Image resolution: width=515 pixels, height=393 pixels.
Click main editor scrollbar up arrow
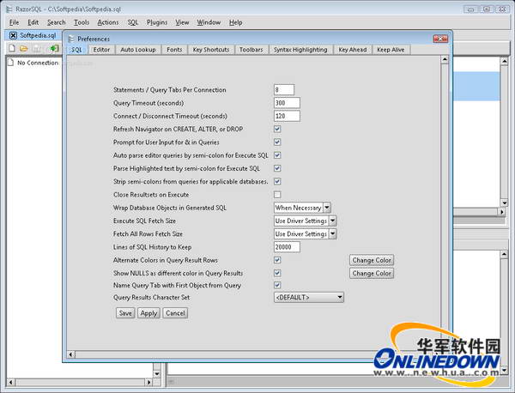coord(504,61)
